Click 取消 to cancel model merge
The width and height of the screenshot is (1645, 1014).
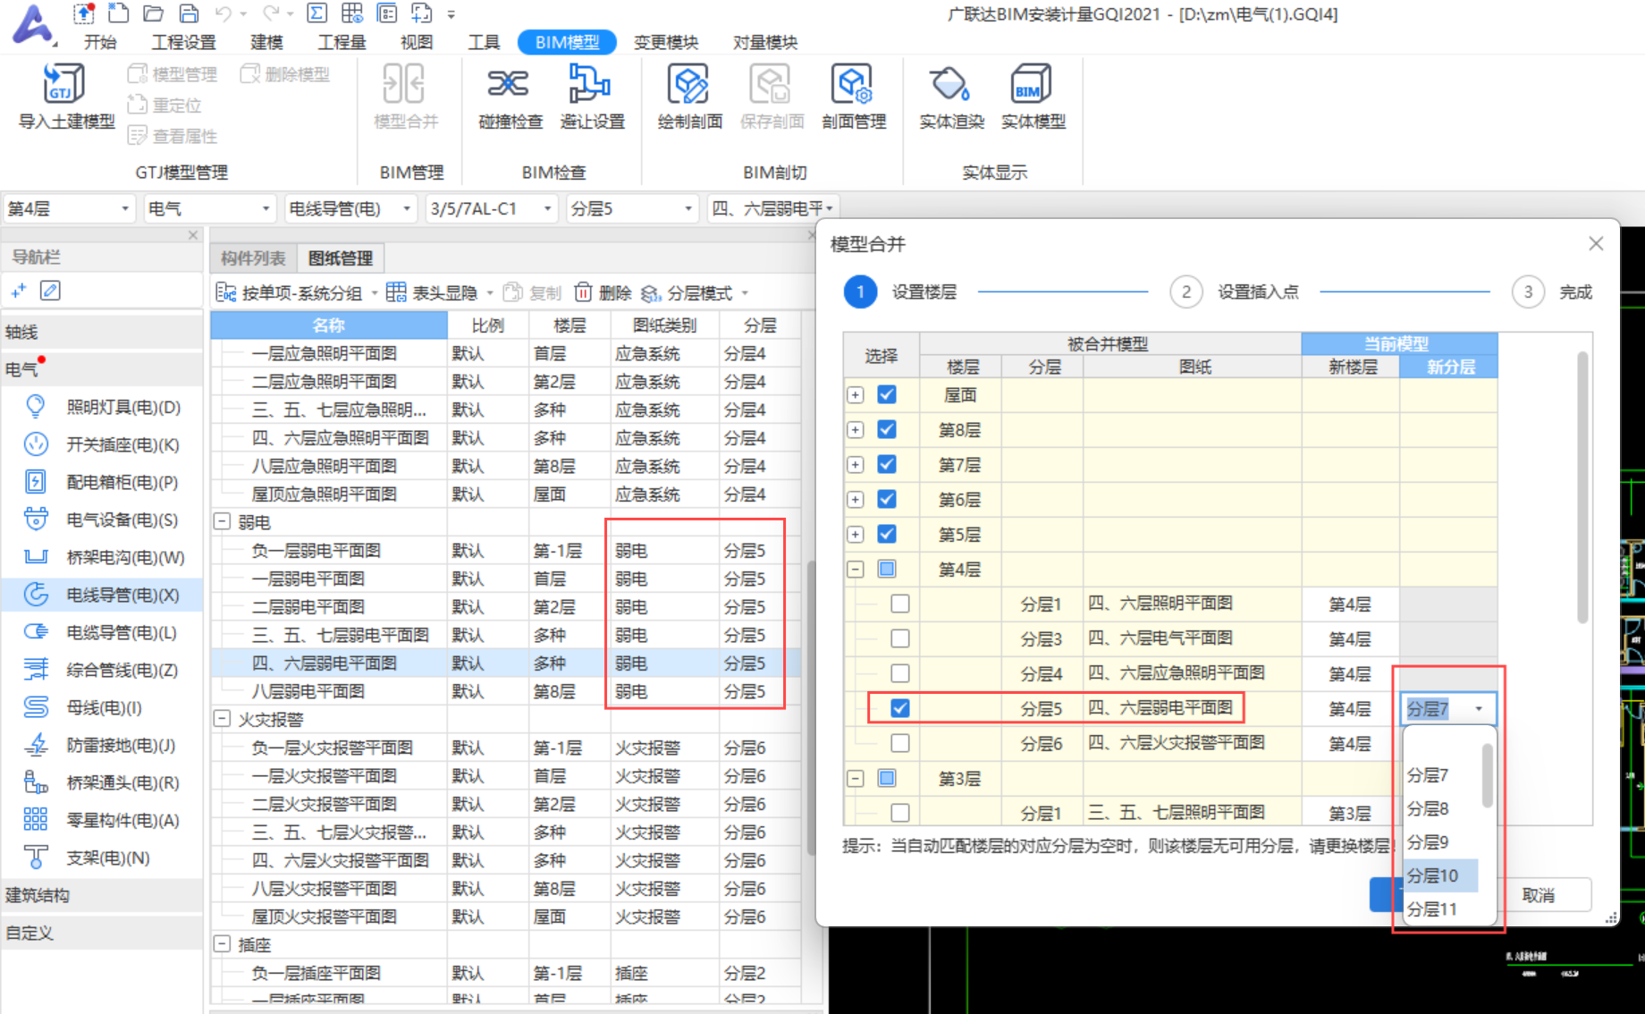1539,895
